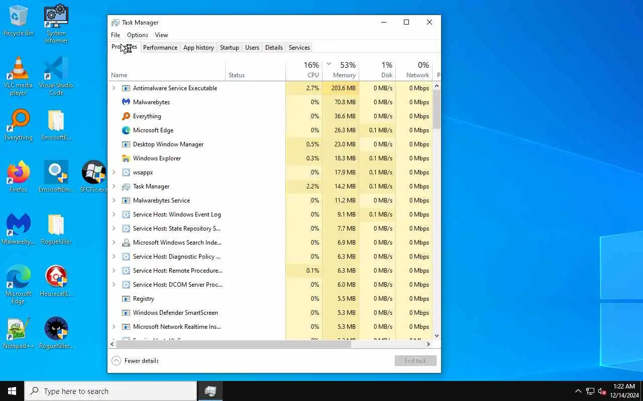Expand the Task Manager process row
Viewport: 643px width, 401px height.
coord(114,186)
